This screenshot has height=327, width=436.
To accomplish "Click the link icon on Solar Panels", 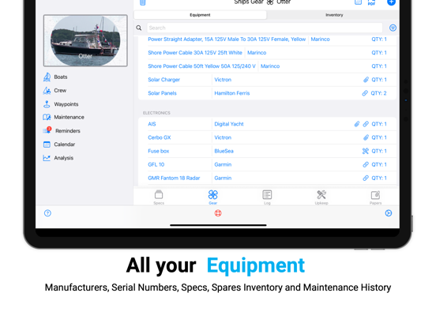I will [x=365, y=93].
